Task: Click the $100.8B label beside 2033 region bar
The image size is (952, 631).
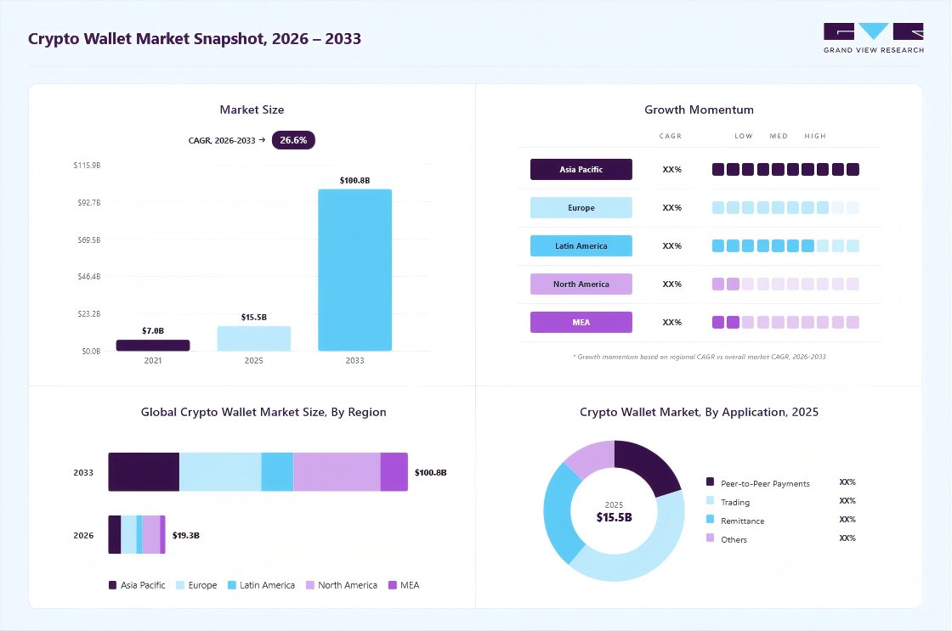Action: tap(430, 472)
